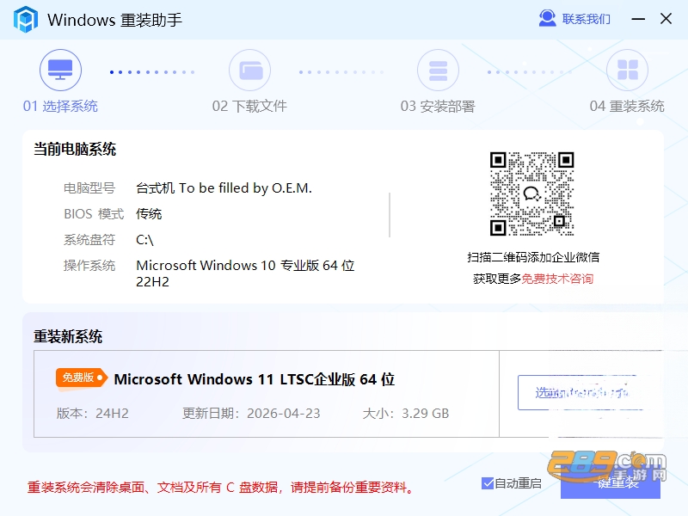Click the 重装新系统 heading
Screen dimensions: 688x516
coord(68,336)
